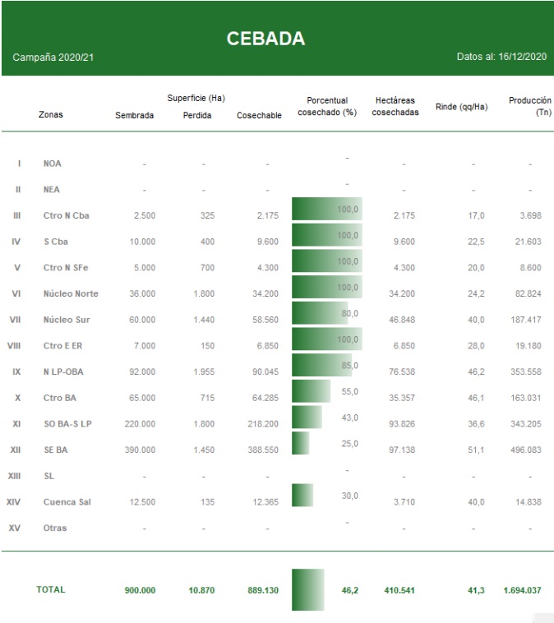Select the Ctro N Cba zone name
The image size is (554, 623).
(x=66, y=215)
